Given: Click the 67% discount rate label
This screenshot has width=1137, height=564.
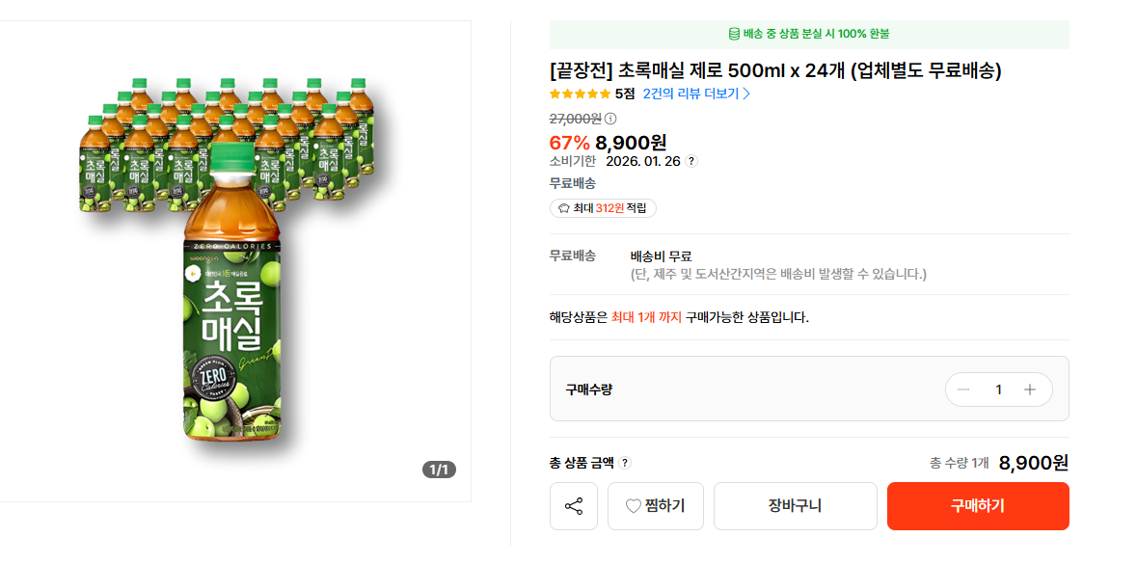Looking at the screenshot, I should pos(569,143).
